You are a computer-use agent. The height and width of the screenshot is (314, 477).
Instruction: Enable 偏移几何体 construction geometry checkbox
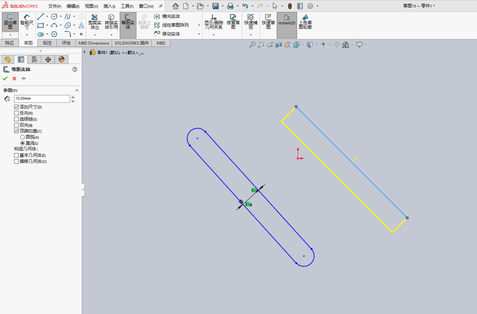16,161
